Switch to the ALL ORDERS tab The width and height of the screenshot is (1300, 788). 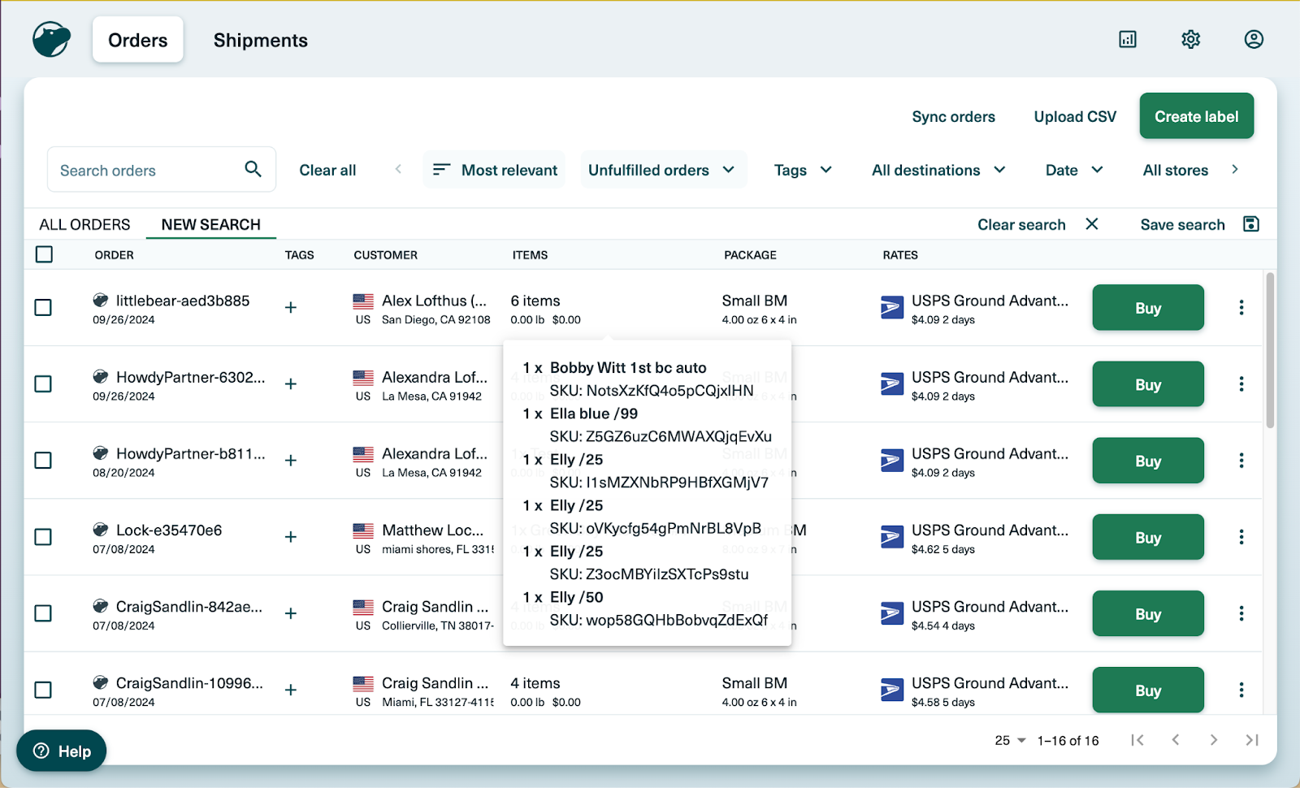[x=84, y=225]
